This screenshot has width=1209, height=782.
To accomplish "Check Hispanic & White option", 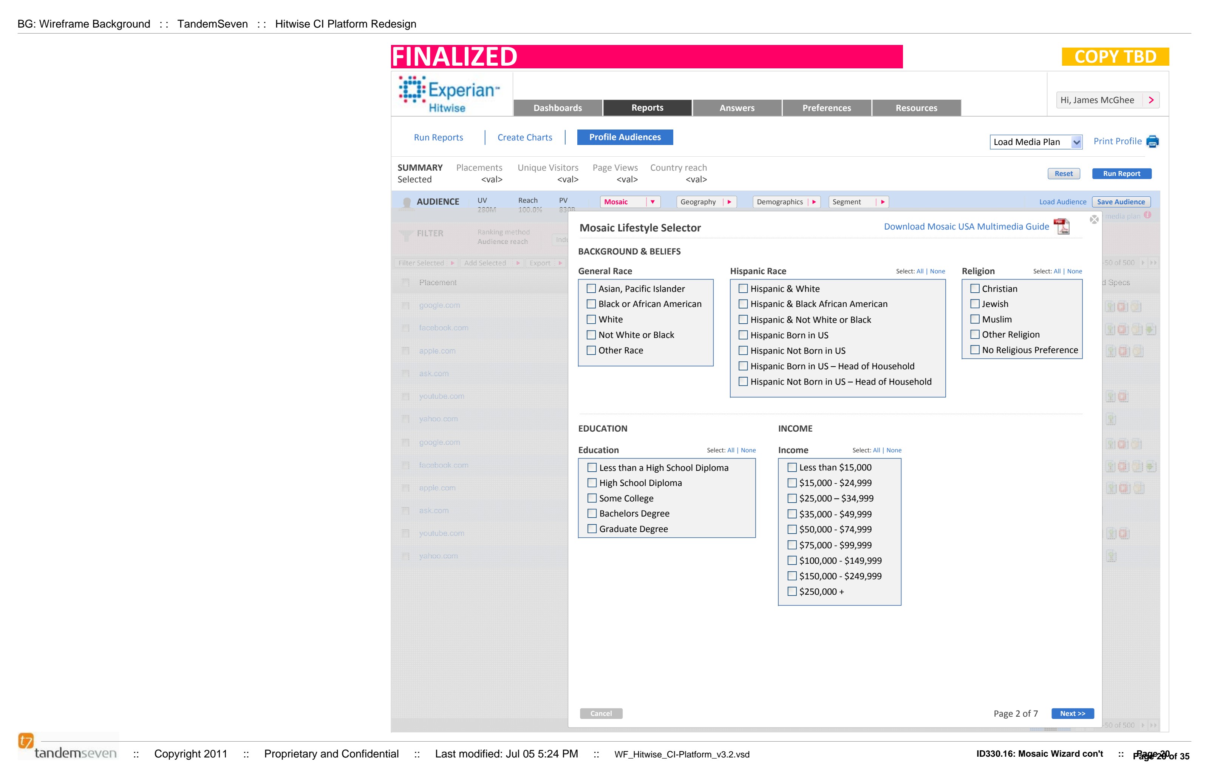I will [743, 288].
